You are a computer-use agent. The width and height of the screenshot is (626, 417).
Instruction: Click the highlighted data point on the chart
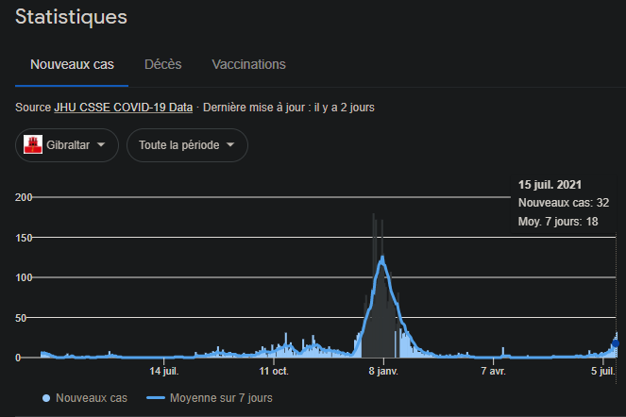pyautogui.click(x=616, y=343)
